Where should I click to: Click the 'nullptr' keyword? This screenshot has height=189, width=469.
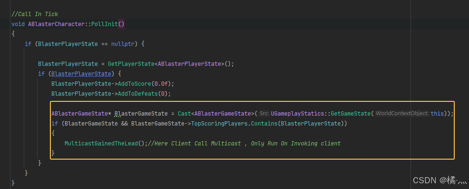(x=123, y=44)
